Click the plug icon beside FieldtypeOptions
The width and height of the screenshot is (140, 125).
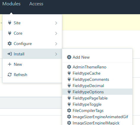point(69,92)
